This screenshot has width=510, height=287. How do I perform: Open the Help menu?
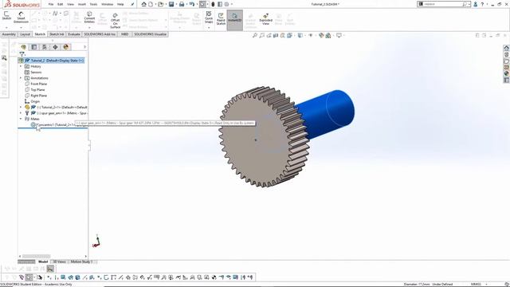pyautogui.click(x=120, y=4)
